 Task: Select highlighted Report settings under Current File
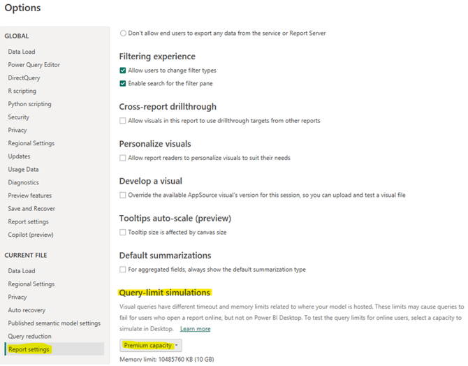(29, 349)
